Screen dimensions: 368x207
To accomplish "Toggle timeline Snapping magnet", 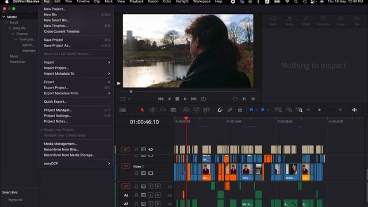I will (x=220, y=110).
